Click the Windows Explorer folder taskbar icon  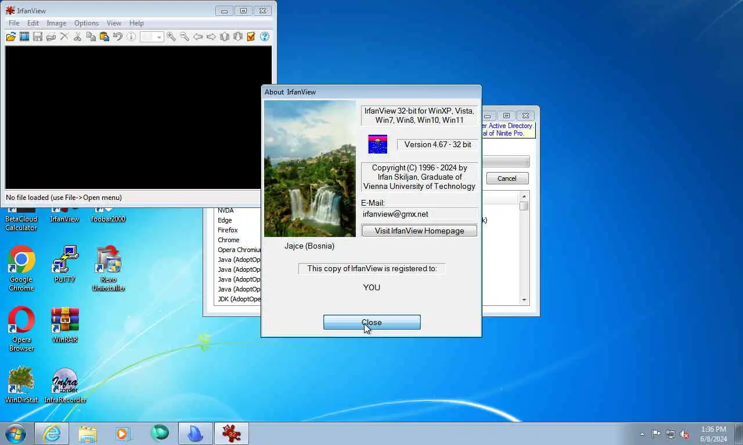click(x=88, y=433)
